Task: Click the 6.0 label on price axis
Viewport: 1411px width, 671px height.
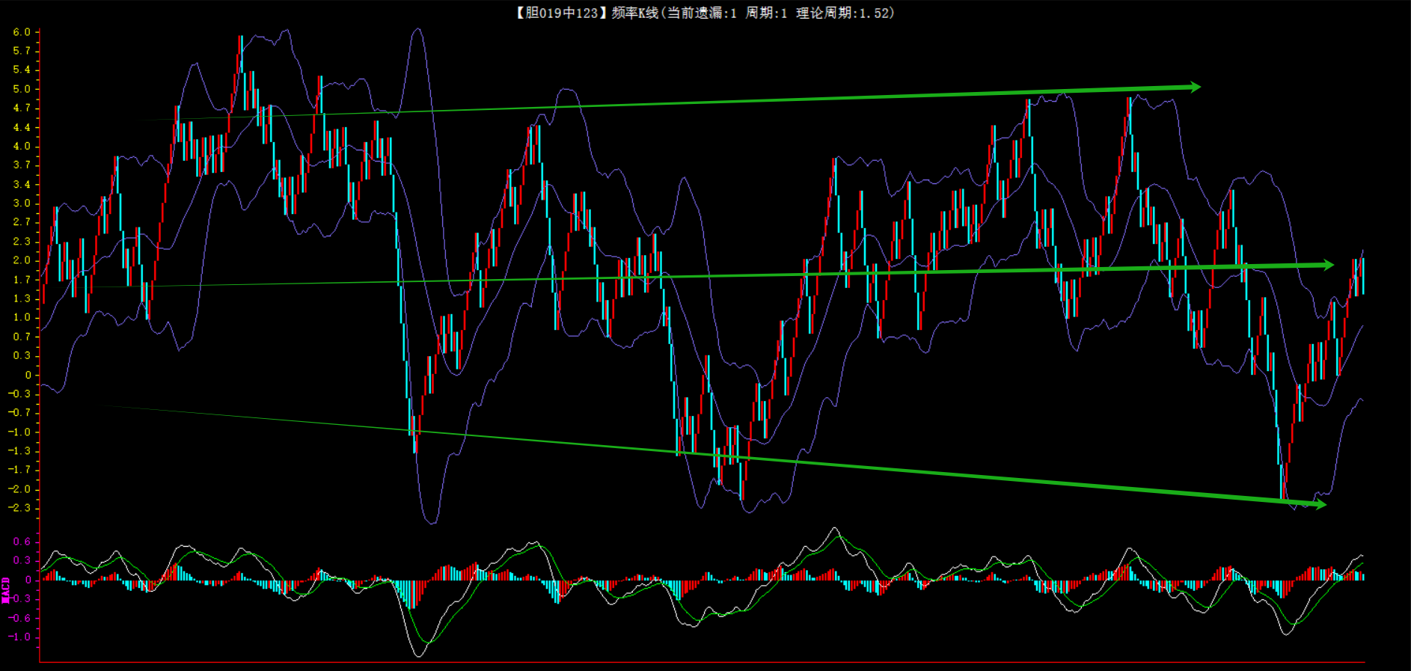Action: 22,32
